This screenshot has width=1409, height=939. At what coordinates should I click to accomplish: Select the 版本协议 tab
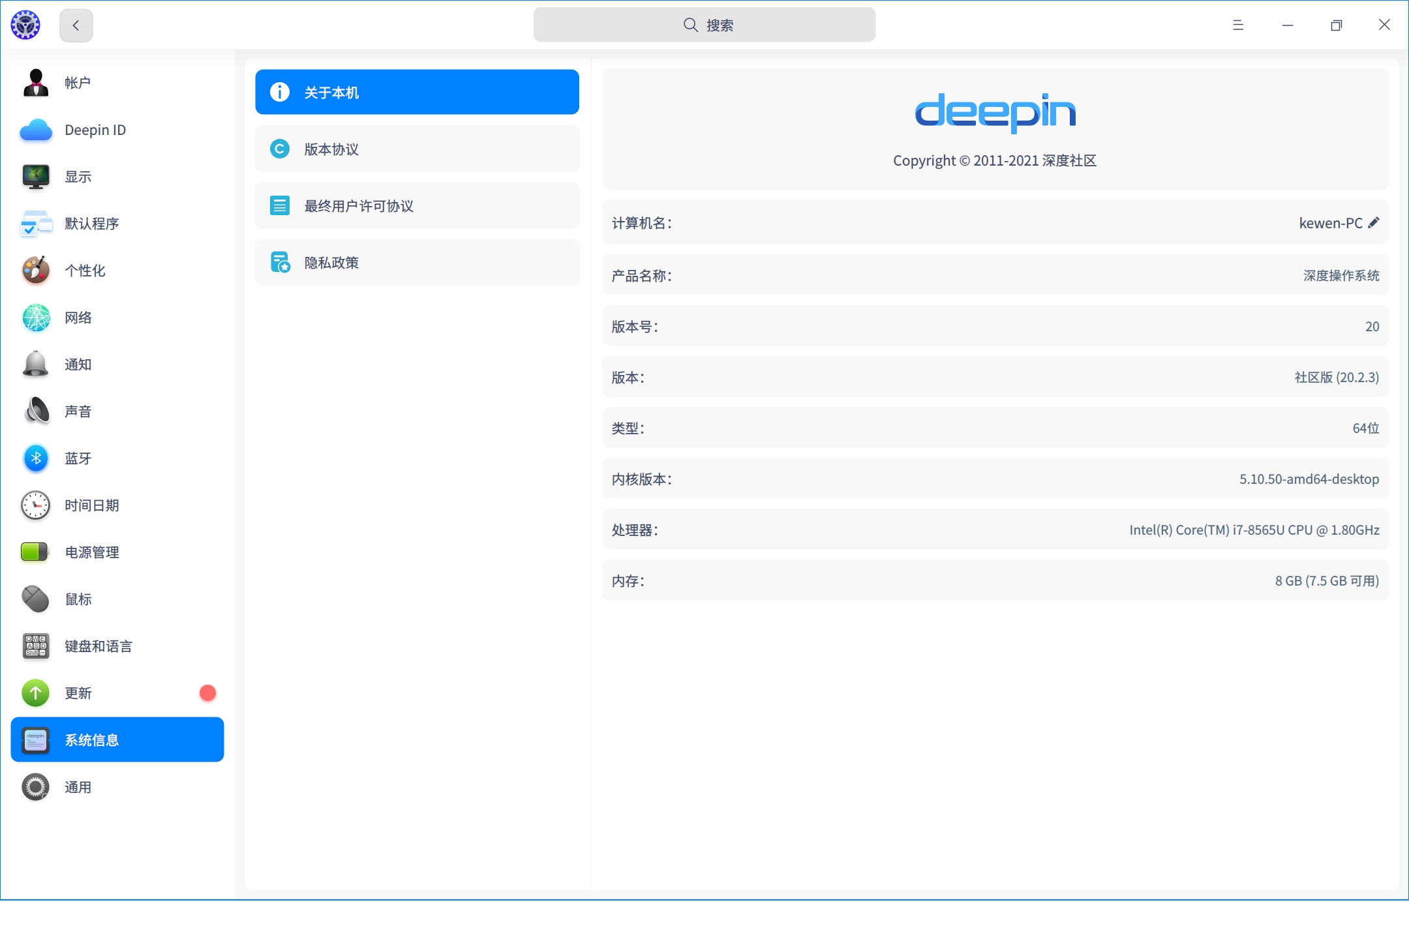tap(417, 149)
